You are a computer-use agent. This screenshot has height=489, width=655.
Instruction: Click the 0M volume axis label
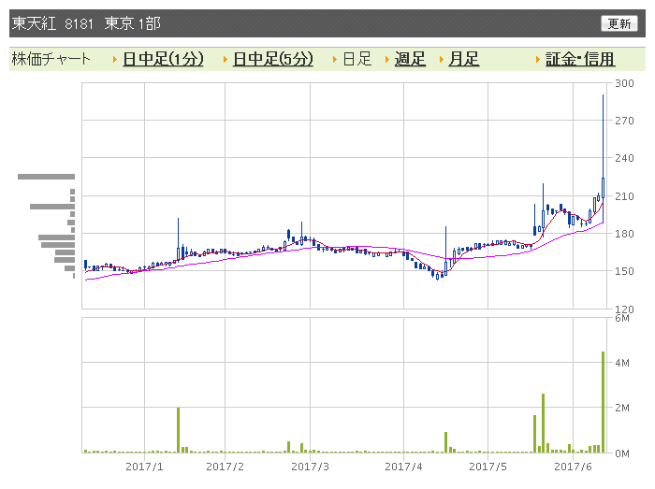(x=622, y=453)
